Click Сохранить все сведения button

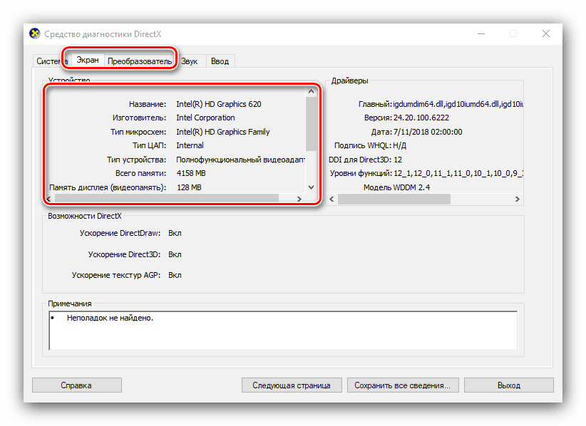coord(403,385)
